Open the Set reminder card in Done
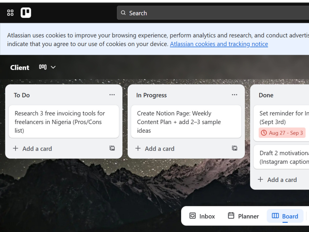This screenshot has width=309, height=232. 281,123
